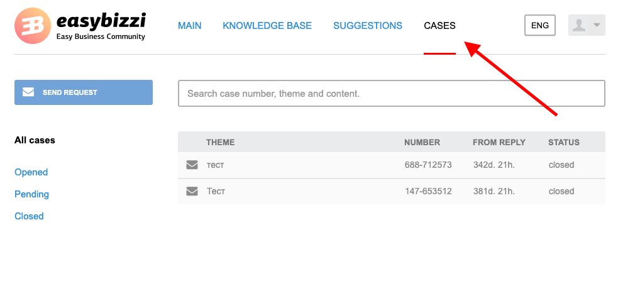
Task: Show All cases in the sidebar
Action: pyautogui.click(x=35, y=140)
